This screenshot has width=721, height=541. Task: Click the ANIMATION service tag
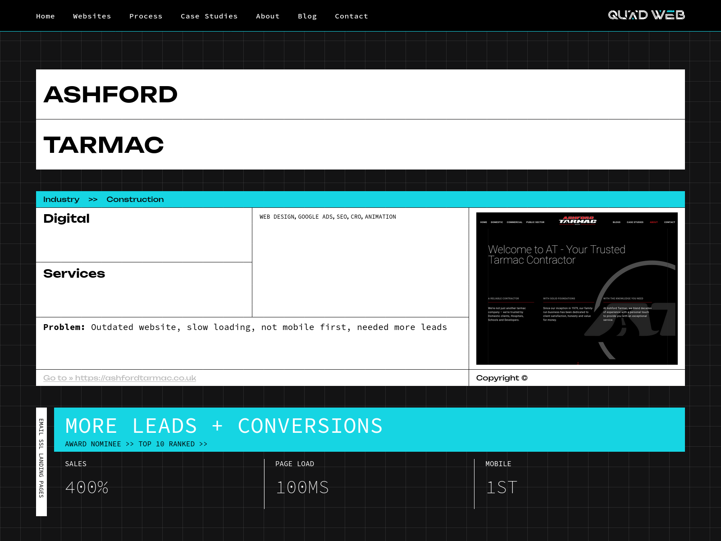pyautogui.click(x=380, y=217)
